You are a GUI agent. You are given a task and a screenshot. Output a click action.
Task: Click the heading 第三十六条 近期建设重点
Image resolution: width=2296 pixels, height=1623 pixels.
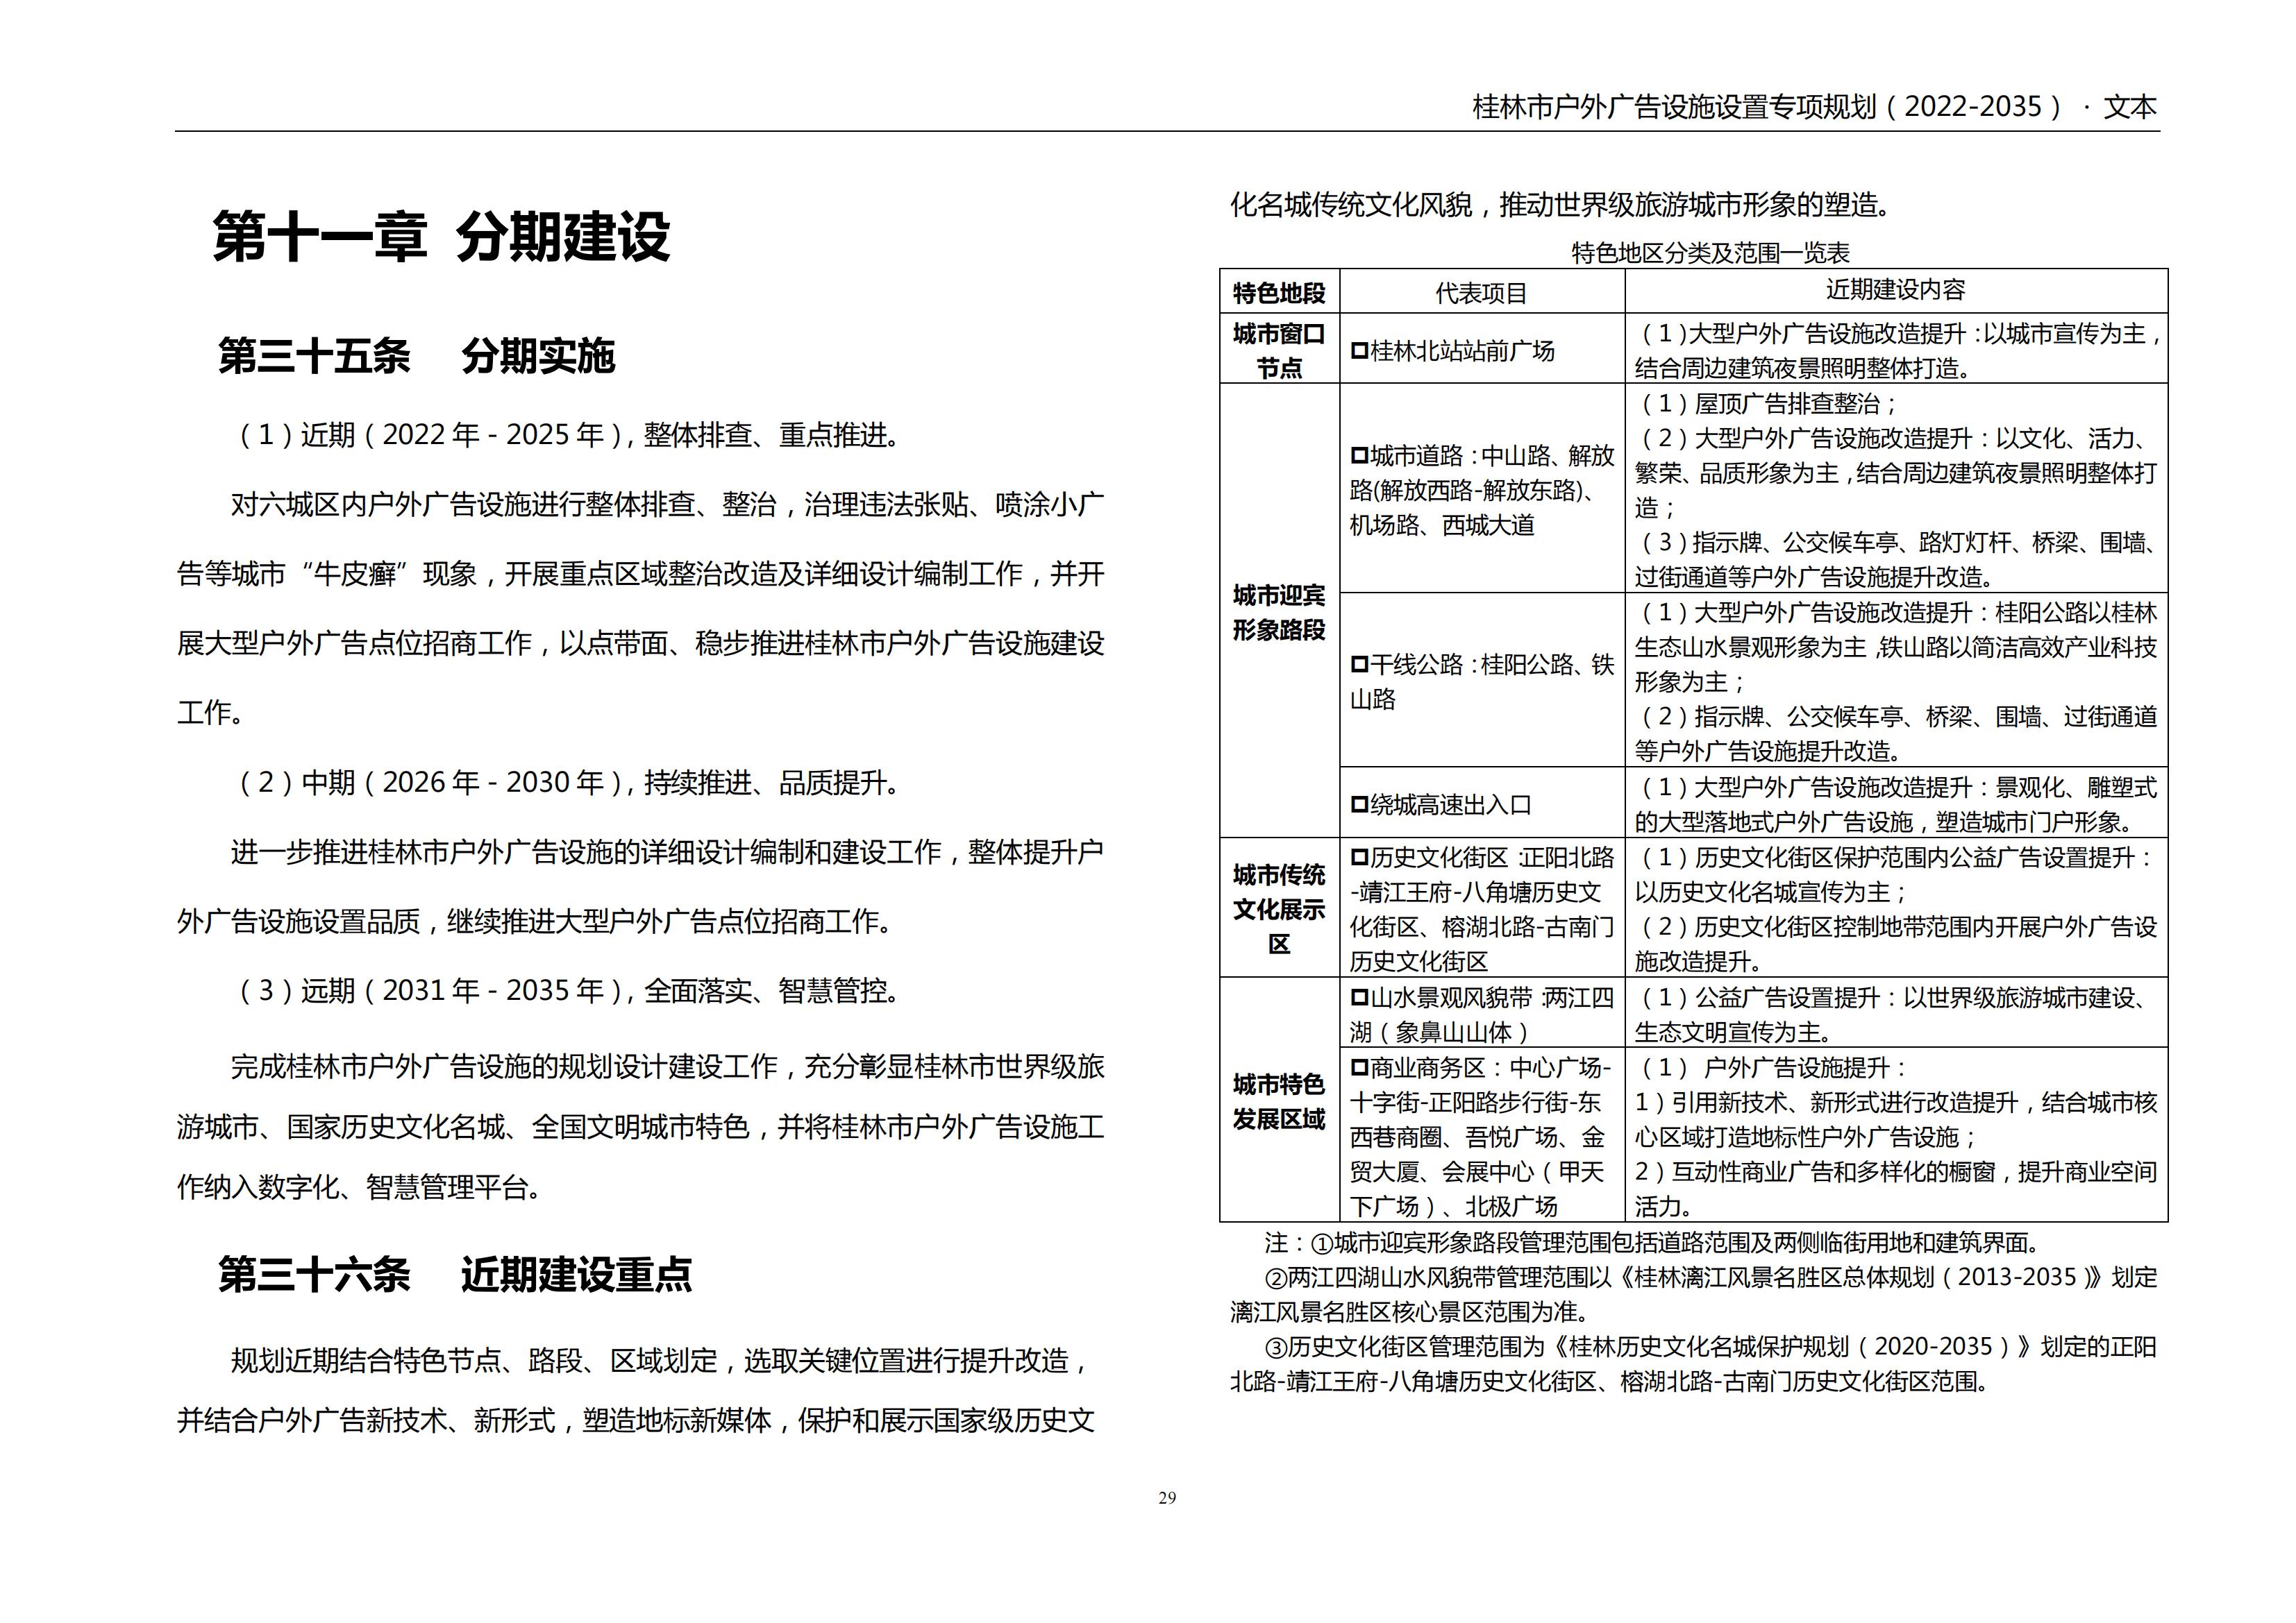tap(455, 1275)
